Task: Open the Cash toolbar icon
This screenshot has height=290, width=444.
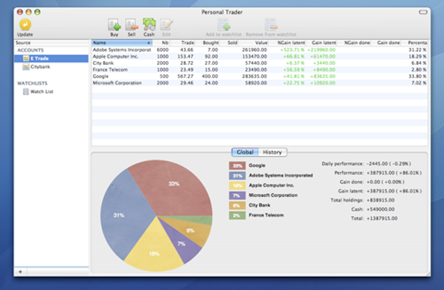Action: 149,25
